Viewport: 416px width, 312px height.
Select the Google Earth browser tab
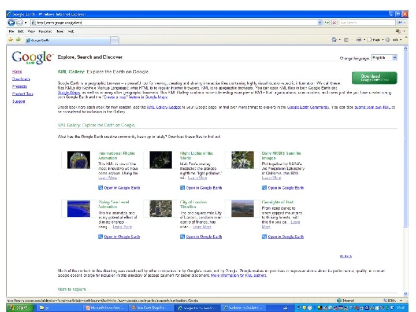click(68, 40)
